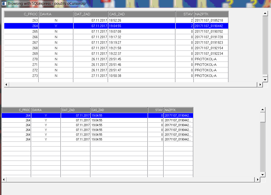Screen dimensions: 271x195
Task: Click the STAV column header in the top grid
Action: pyautogui.click(x=184, y=14)
